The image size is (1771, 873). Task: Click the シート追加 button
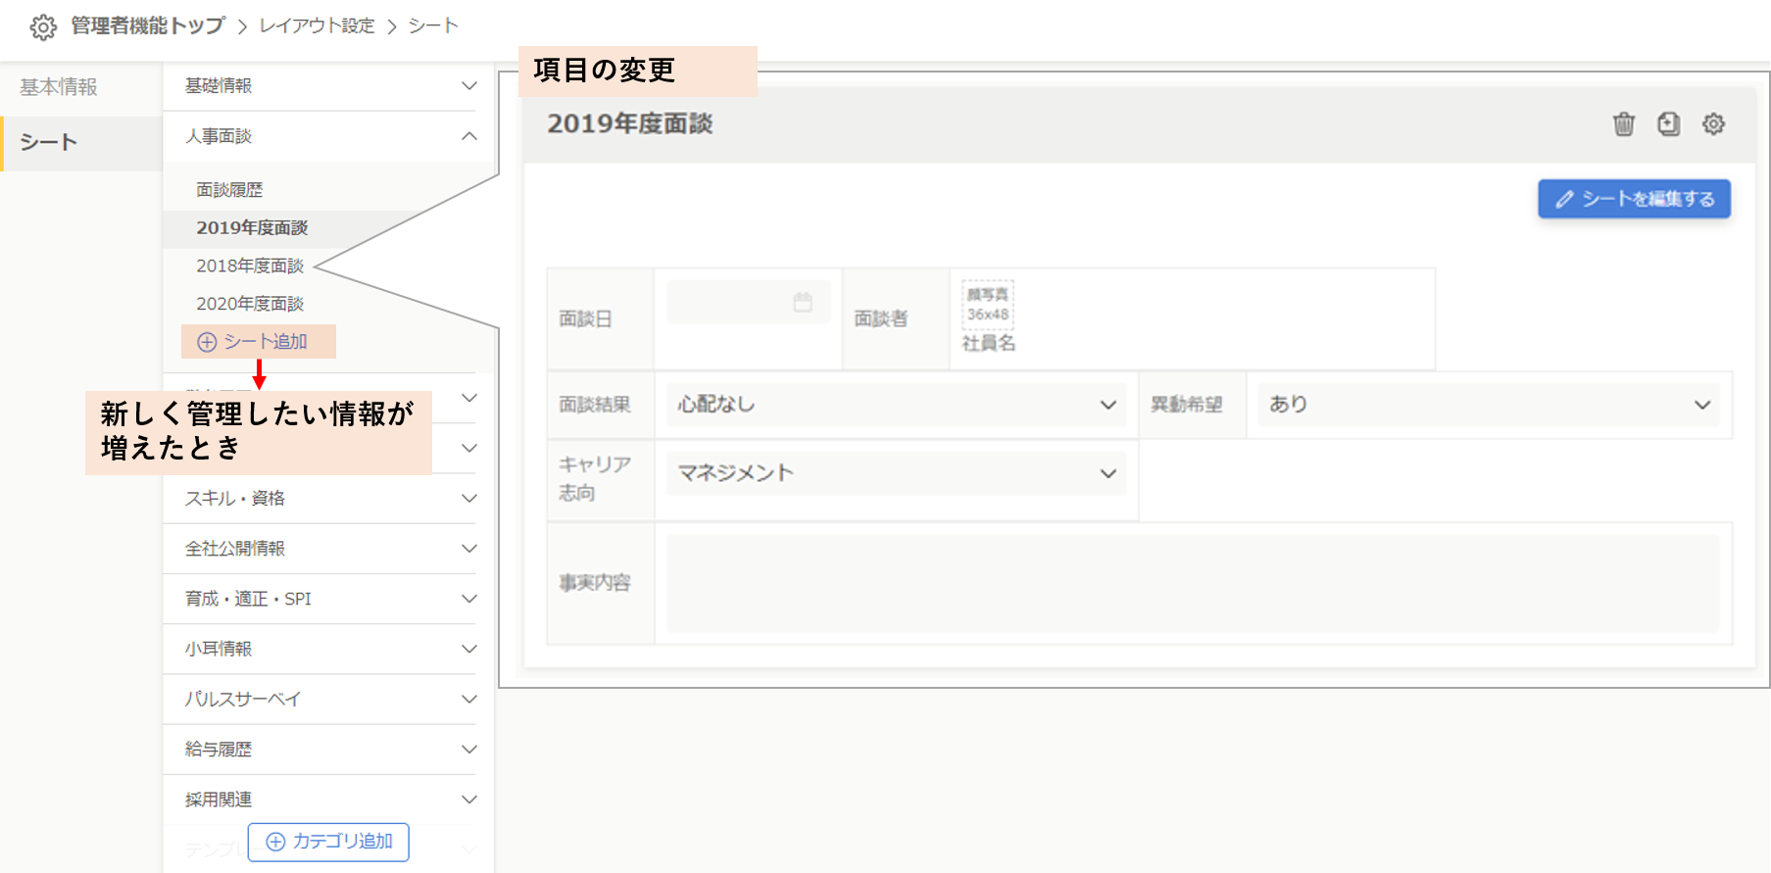tap(258, 342)
